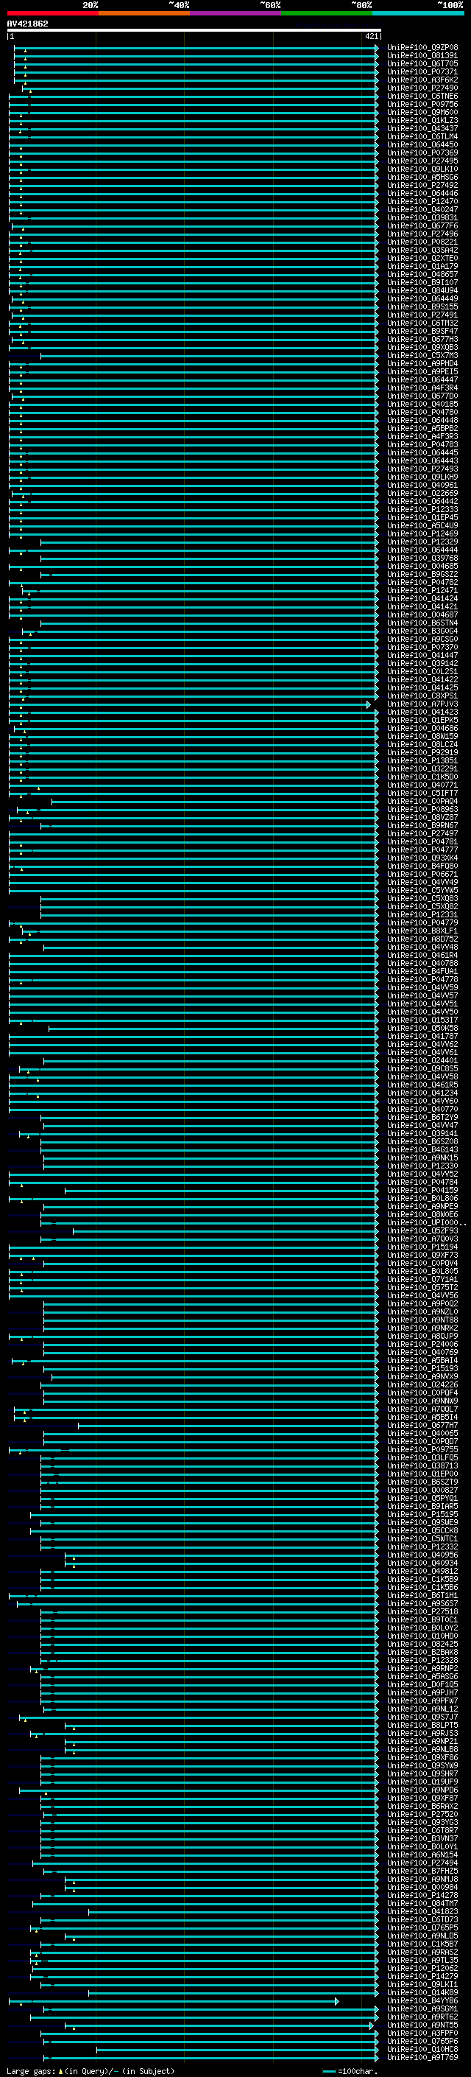
Task: Follow link UniRef100_Q9SWE9
Action: point(422,1522)
